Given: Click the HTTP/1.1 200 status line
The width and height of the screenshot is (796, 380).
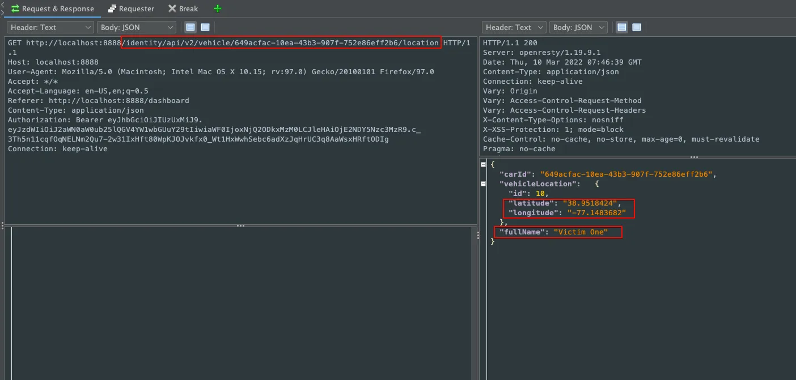Looking at the screenshot, I should pyautogui.click(x=510, y=43).
